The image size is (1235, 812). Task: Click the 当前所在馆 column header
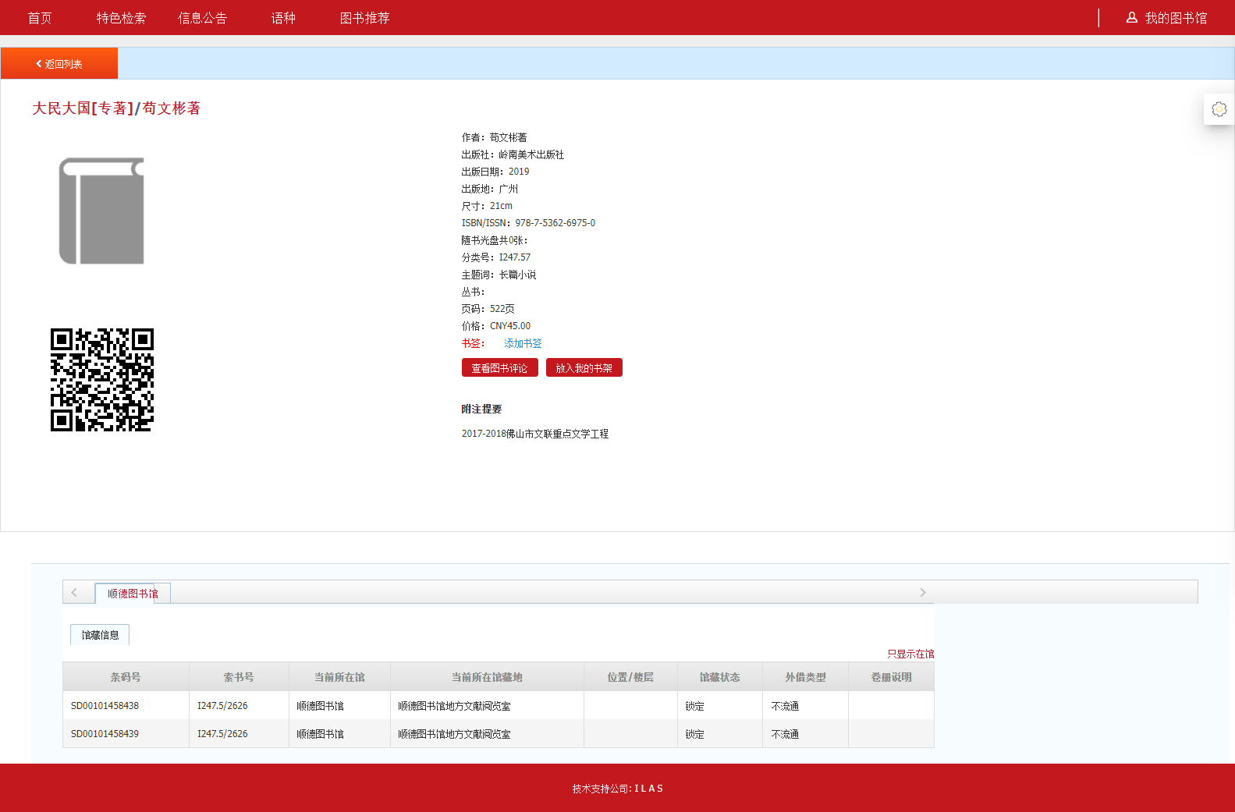pos(339,677)
